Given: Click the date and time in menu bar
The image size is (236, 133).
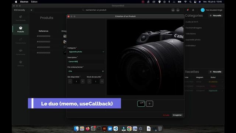Looking at the screenshot, I should 212,2.
